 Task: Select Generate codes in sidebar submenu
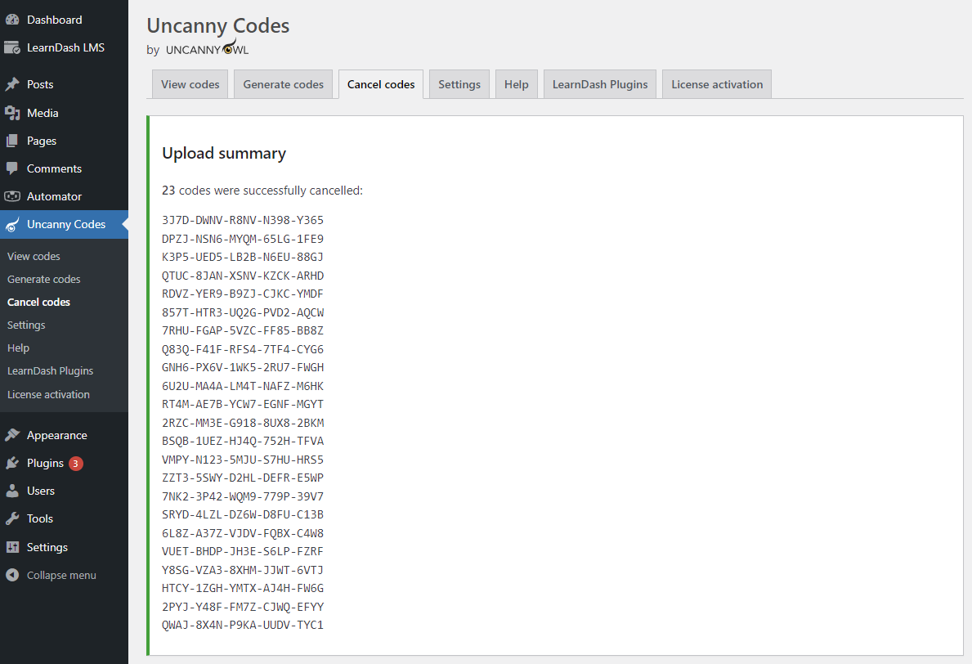[43, 279]
